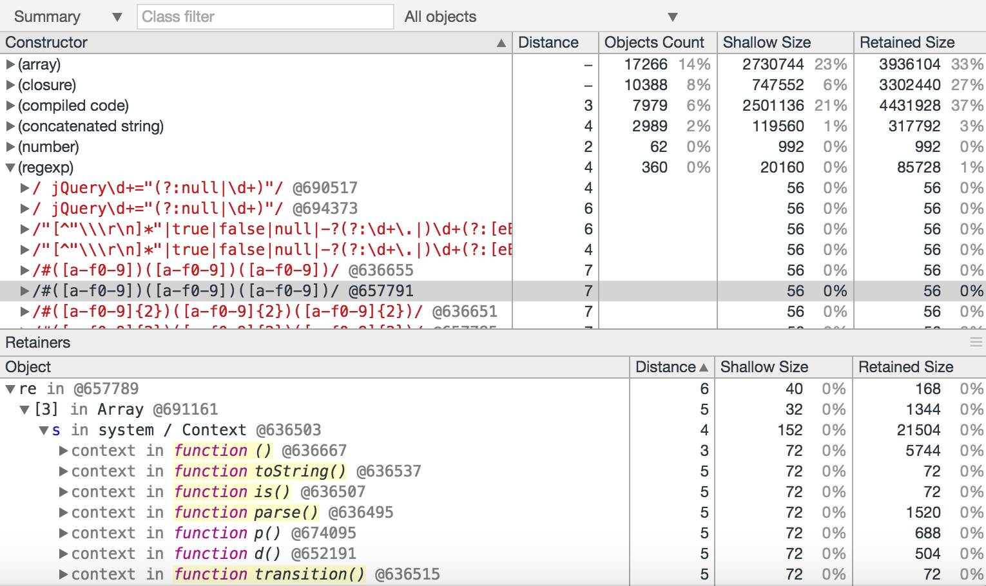Open function parse() @636495 link

pos(246,513)
